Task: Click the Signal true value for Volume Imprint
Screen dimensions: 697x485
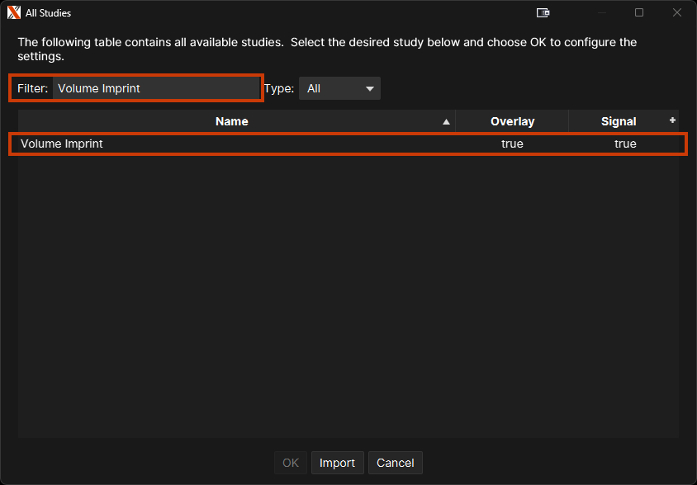Action: click(625, 144)
